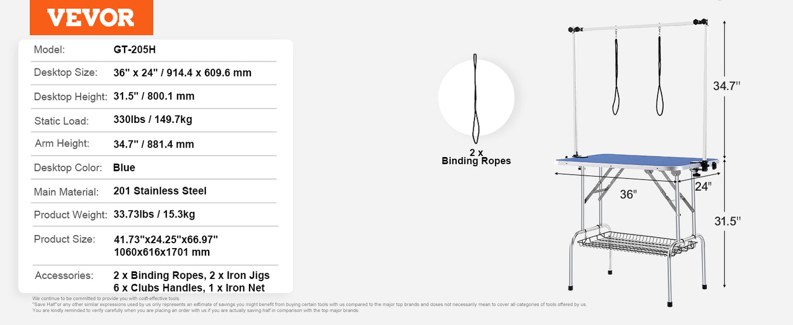The height and width of the screenshot is (325, 793).
Task: Click the Product Weight value 33.73lbs / 15.3kg
Action: (x=154, y=214)
